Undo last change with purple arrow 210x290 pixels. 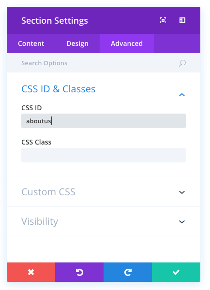79,272
